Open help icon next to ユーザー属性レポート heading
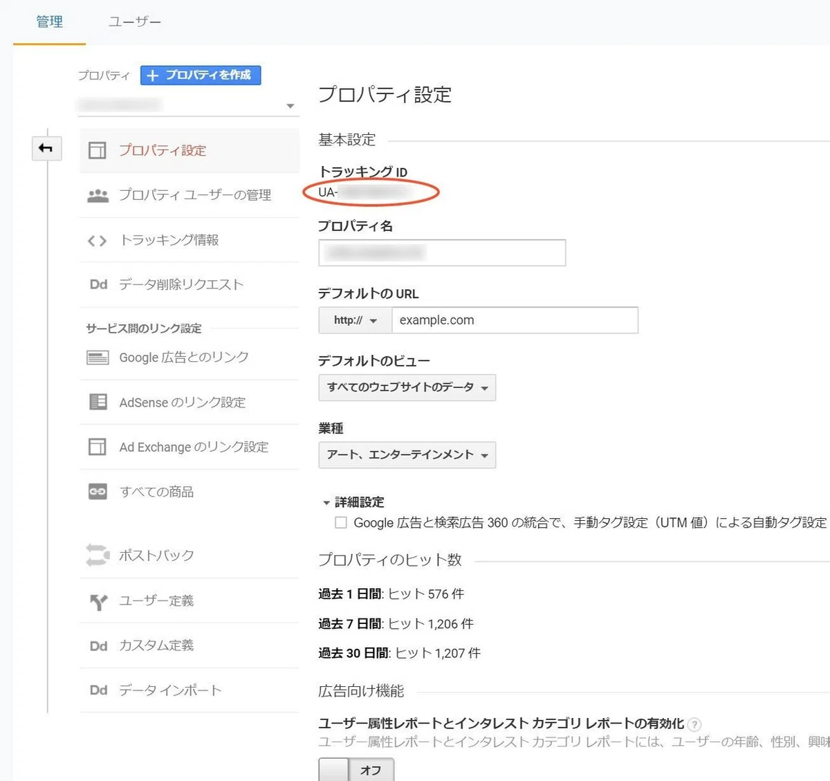 tap(695, 724)
